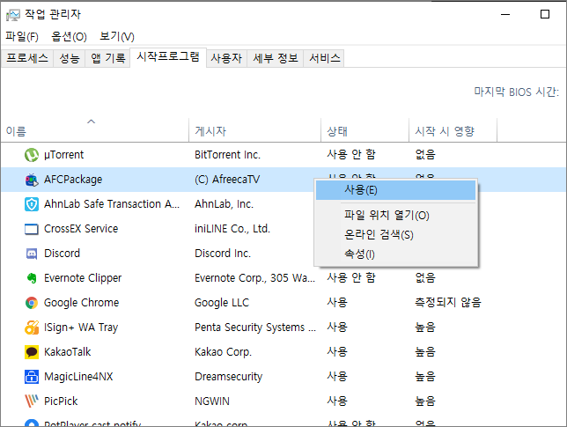Click the Evernote Clipper elephant icon
The height and width of the screenshot is (427, 567).
point(32,278)
